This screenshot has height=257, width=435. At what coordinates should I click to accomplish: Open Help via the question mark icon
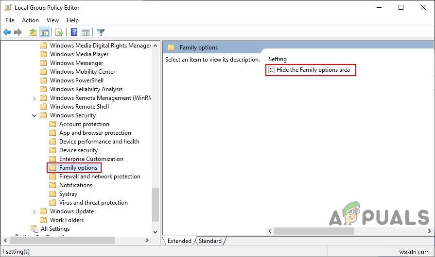point(74,32)
